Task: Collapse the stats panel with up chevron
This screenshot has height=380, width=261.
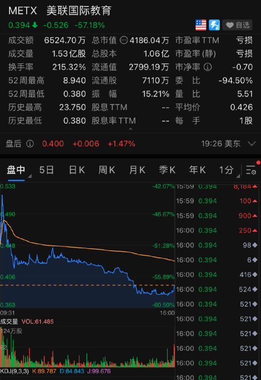Action: (x=130, y=129)
